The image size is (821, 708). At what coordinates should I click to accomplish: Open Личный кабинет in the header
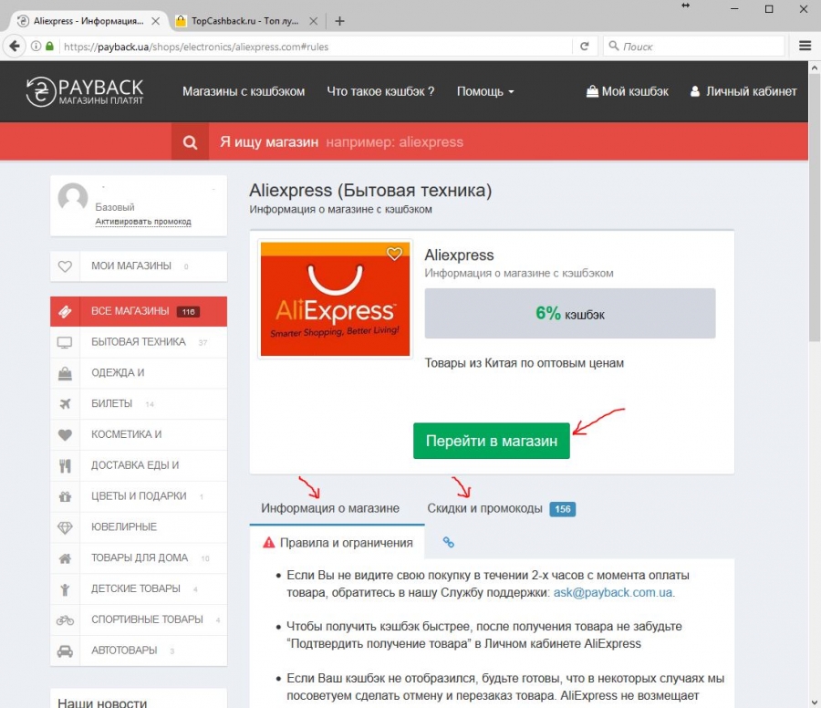[x=743, y=91]
